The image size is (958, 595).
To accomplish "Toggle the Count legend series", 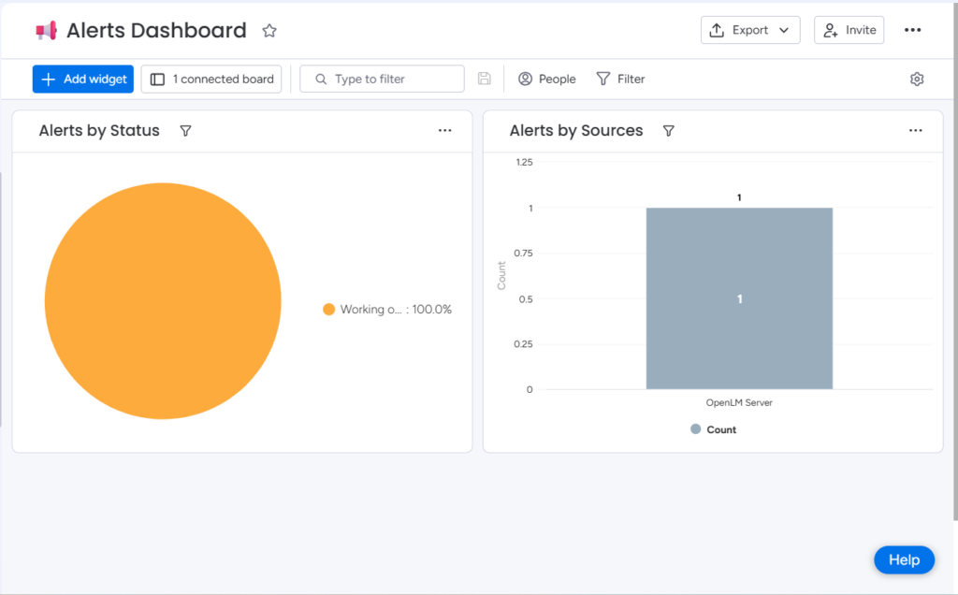I will point(713,429).
